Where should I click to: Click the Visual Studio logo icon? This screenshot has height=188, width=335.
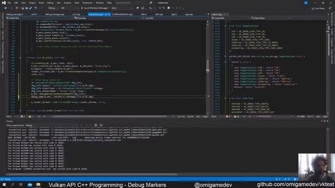(4, 3)
